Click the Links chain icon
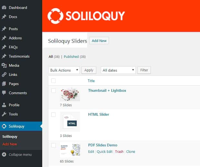This screenshot has width=200, height=167. [x=4, y=75]
